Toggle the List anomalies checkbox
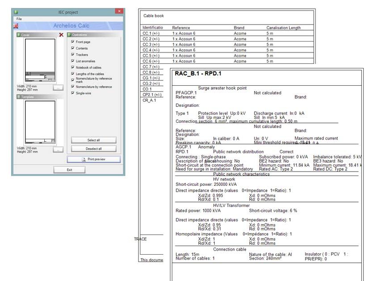Image resolution: width=378 pixels, height=281 pixels. [72, 61]
